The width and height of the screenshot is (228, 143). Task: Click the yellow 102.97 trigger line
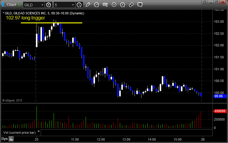coord(52,23)
